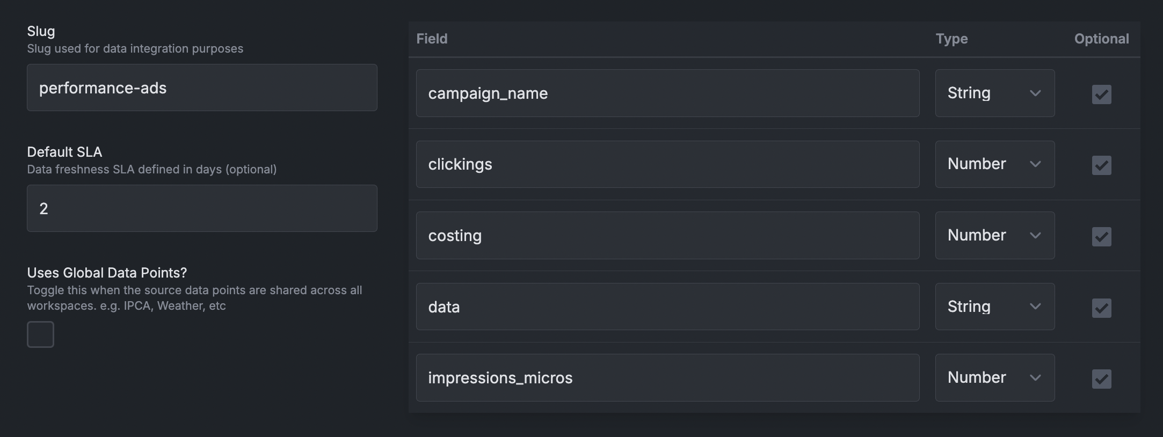
Task: Enable the Uses Global Data Points checkbox
Action: pos(40,334)
